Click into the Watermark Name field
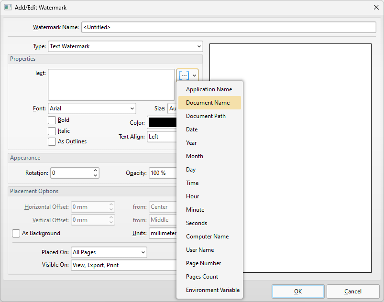 point(229,27)
